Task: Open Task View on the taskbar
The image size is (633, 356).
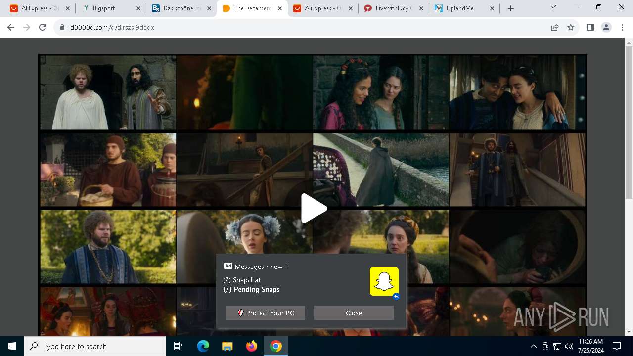Action: (x=178, y=346)
